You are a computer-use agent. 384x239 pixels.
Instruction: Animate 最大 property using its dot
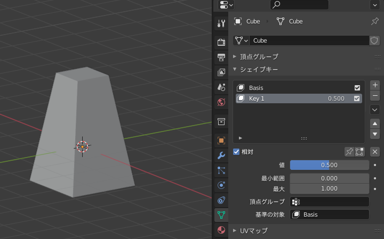(375, 189)
